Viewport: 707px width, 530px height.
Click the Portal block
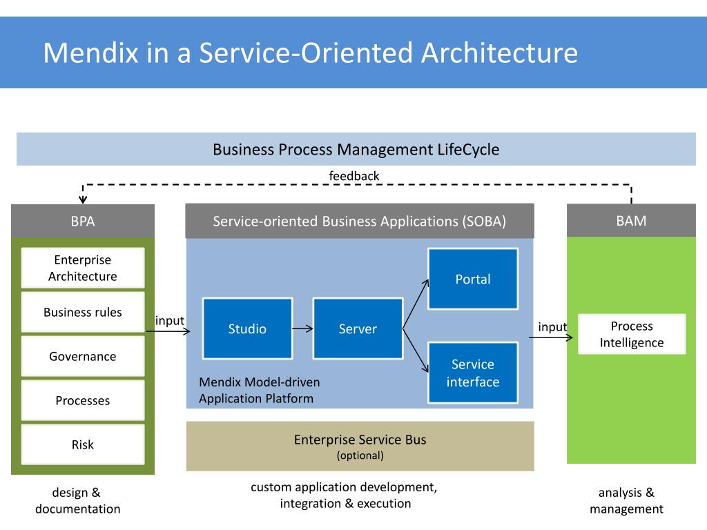[472, 279]
